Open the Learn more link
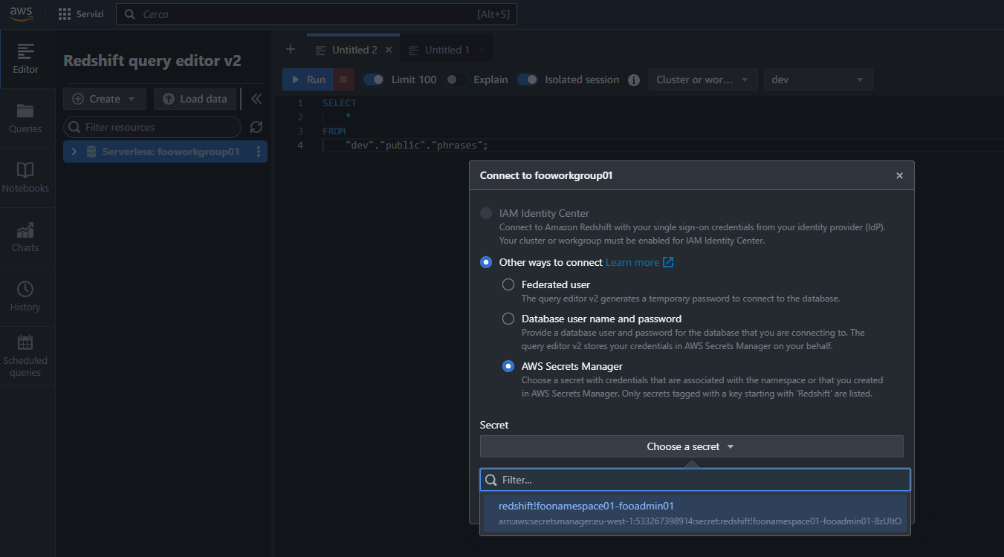The height and width of the screenshot is (557, 1004). pyautogui.click(x=632, y=262)
